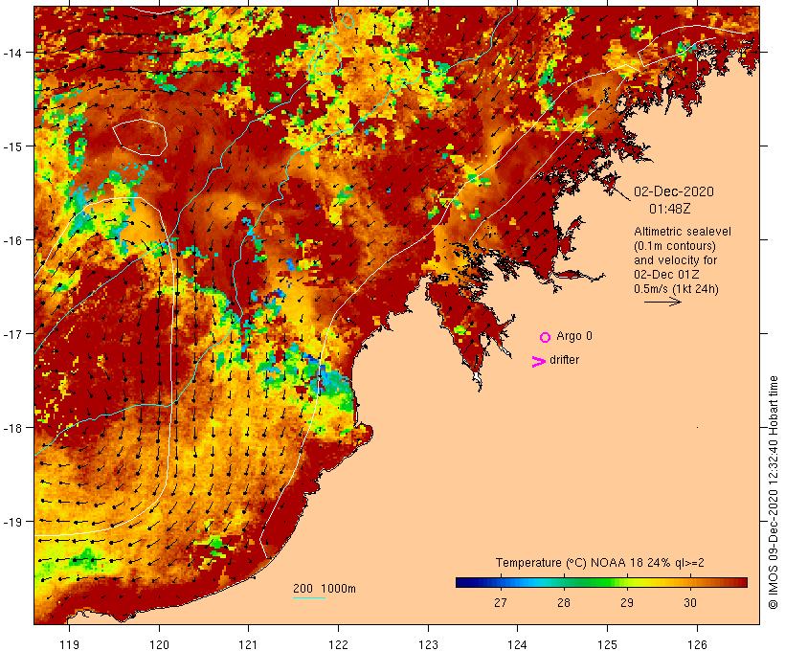Click the Temperature NOAA 18 title text
This screenshot has width=785, height=651.
pyautogui.click(x=600, y=563)
